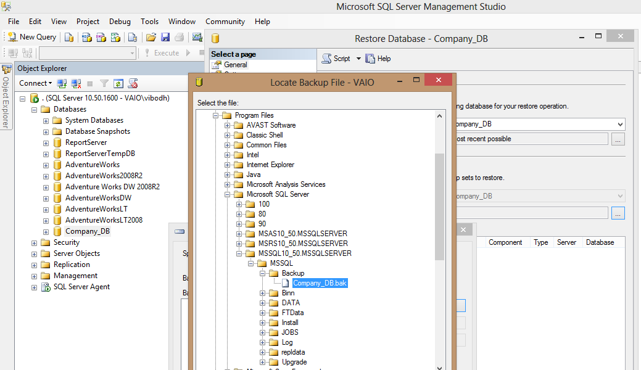
Task: Click the Stop icon with red X in Object Explorer
Action: (133, 83)
